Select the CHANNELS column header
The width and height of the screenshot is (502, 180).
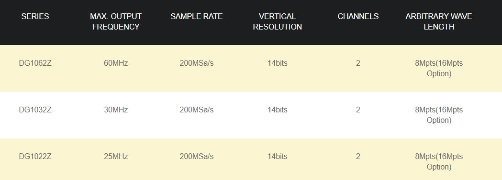point(358,16)
